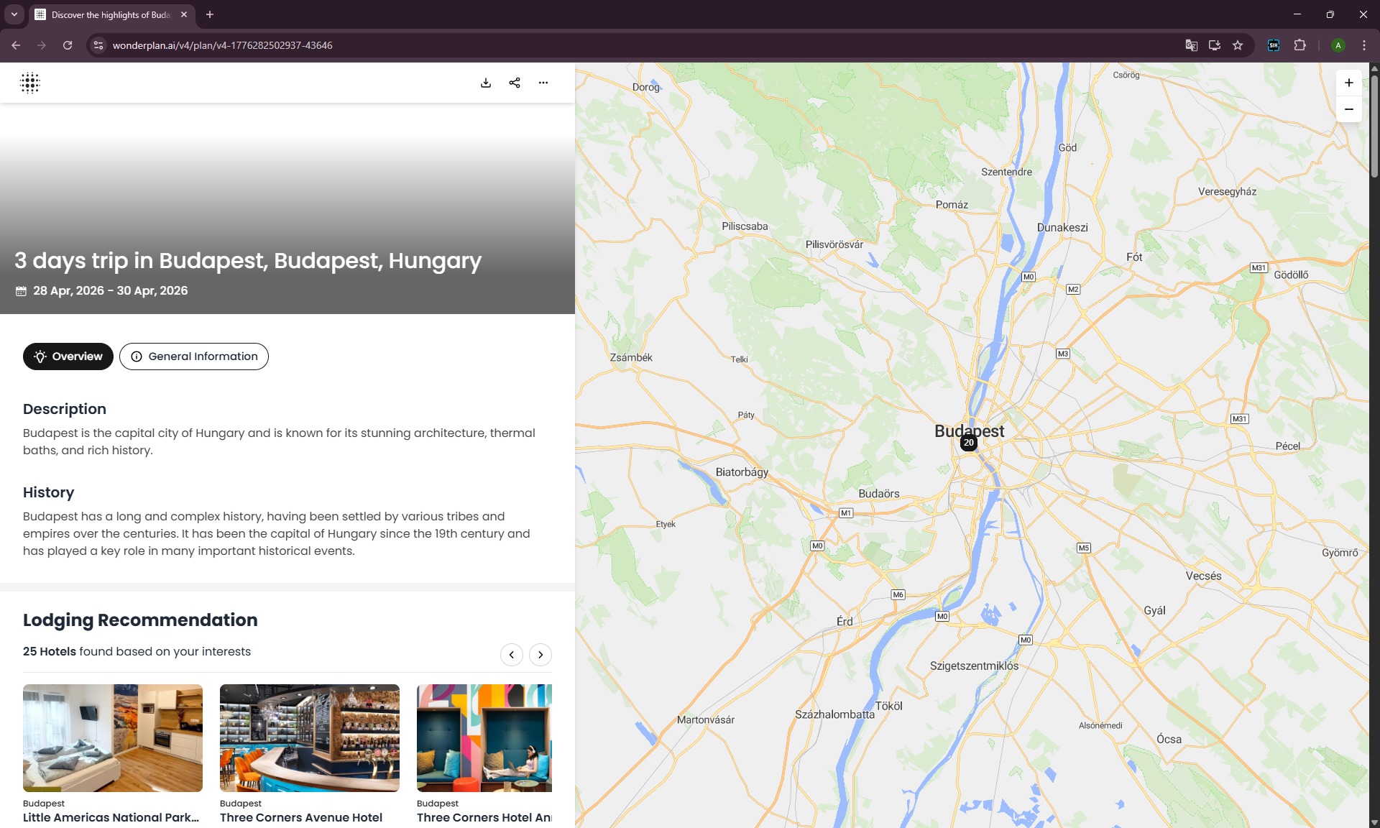1380x828 pixels.
Task: Download the trip itinerary
Action: 486,83
